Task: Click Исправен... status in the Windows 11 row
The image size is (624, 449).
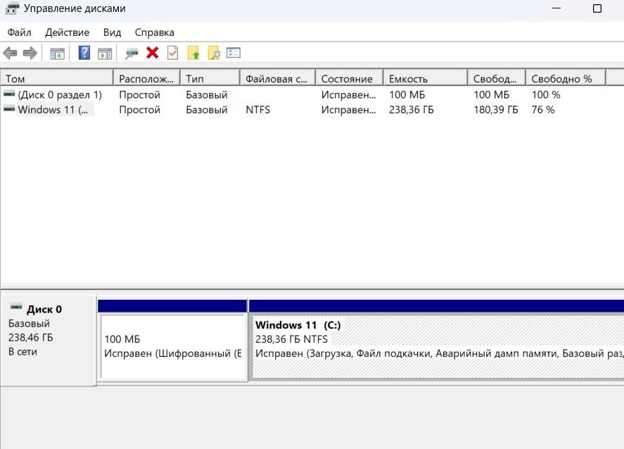Action: point(348,110)
